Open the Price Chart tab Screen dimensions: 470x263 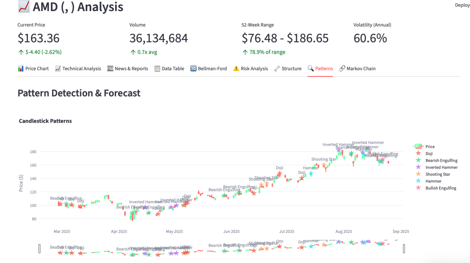click(33, 69)
